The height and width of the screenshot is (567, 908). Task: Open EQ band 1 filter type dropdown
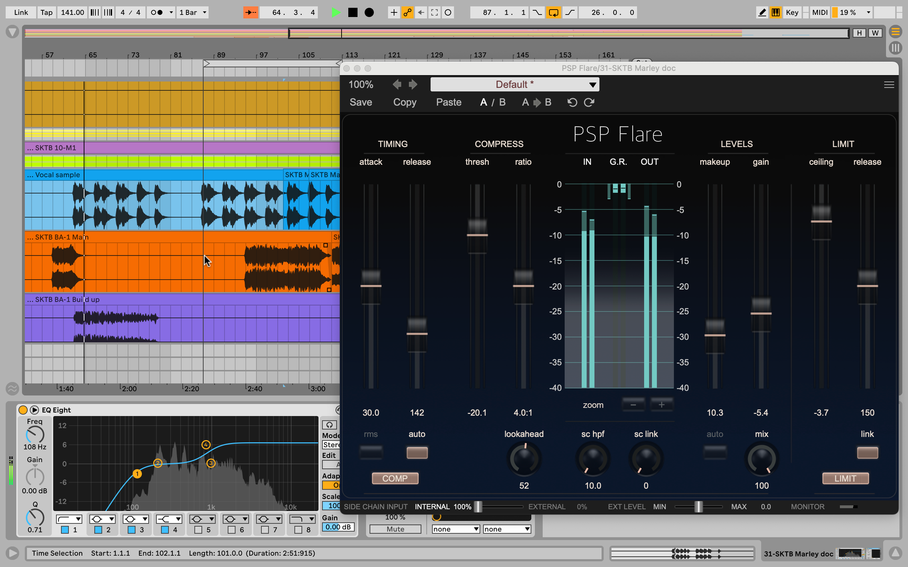[69, 519]
